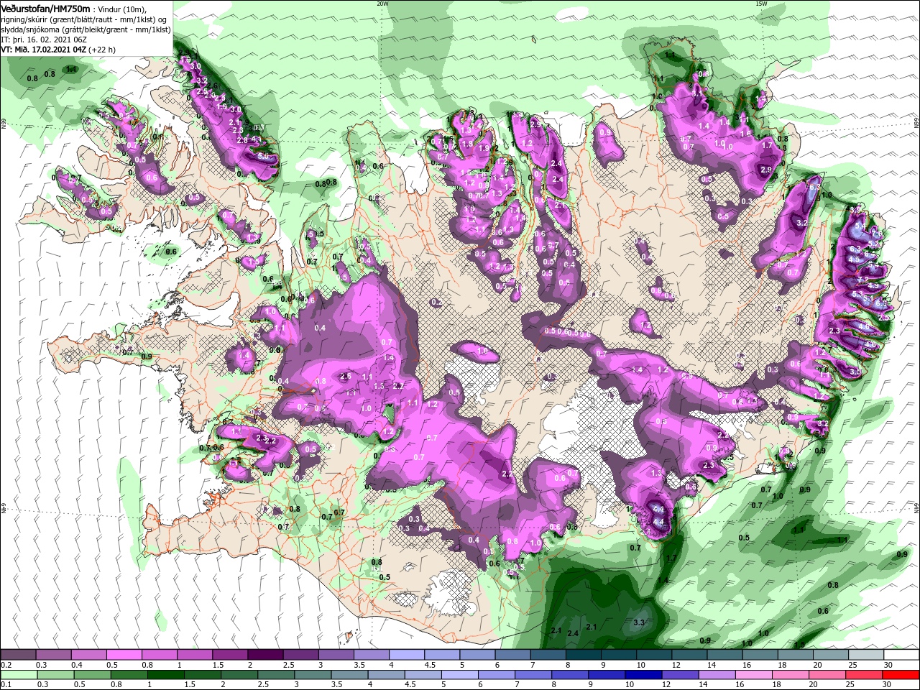Click the red swatch ending the lower legend row
Image resolution: width=920 pixels, height=690 pixels.
(x=901, y=675)
